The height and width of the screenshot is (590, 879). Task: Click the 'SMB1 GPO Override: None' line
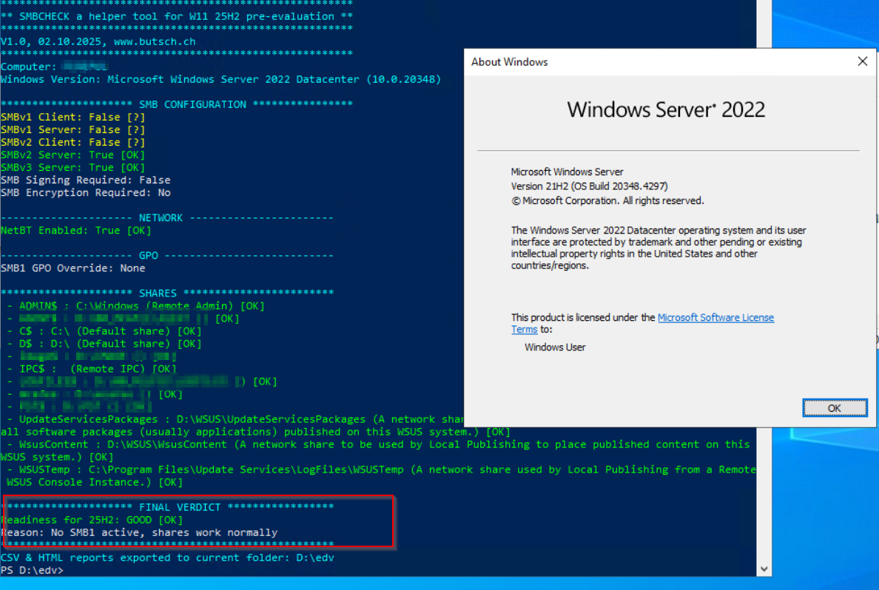point(73,268)
